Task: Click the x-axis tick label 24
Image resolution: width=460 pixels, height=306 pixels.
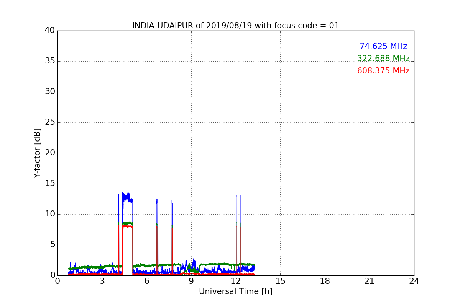Action: 414,281
